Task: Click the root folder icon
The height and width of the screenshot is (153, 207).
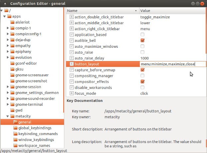Action: pyautogui.click(x=6, y=10)
